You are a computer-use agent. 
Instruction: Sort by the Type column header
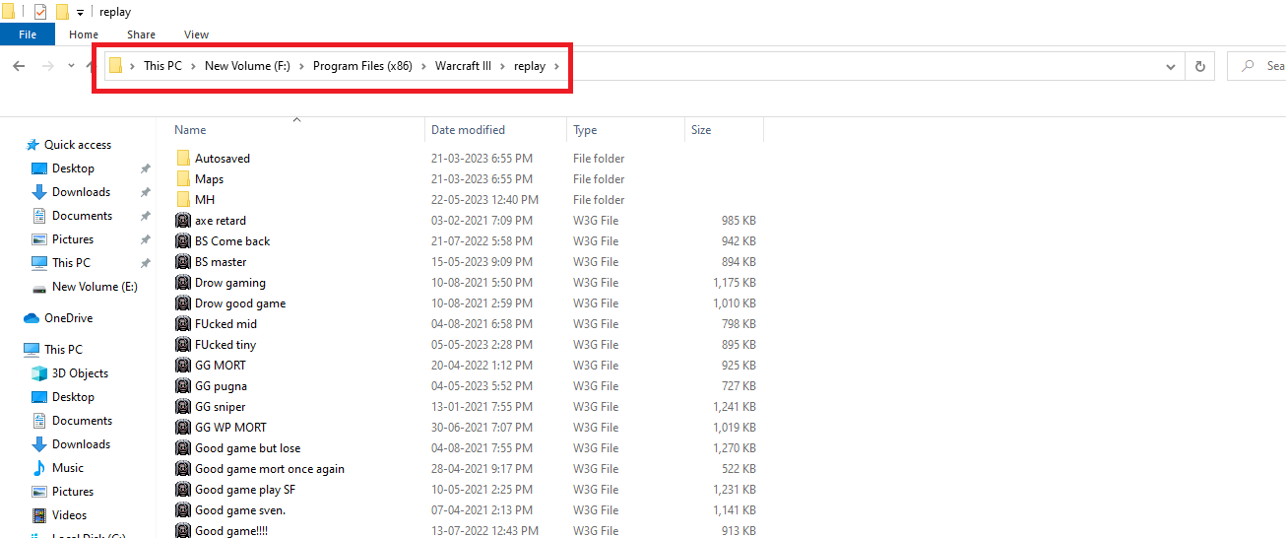625,130
